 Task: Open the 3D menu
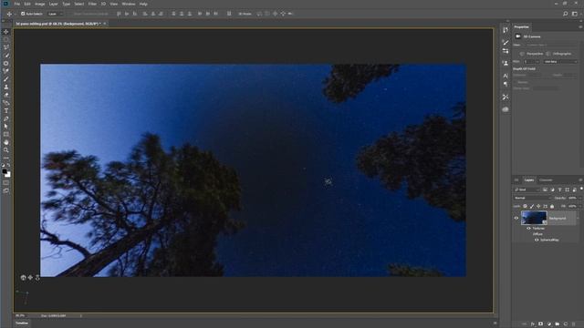pyautogui.click(x=103, y=4)
